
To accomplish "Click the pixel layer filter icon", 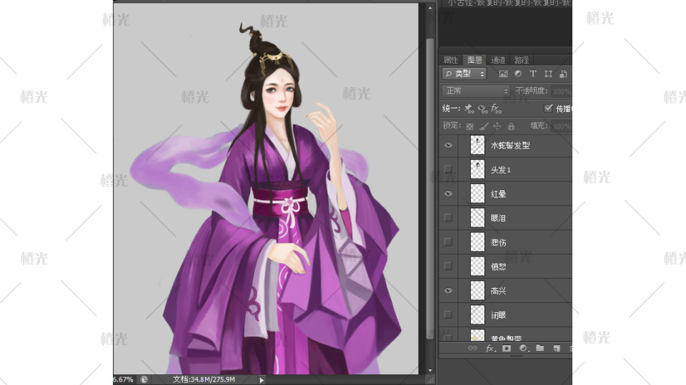I will (x=503, y=73).
